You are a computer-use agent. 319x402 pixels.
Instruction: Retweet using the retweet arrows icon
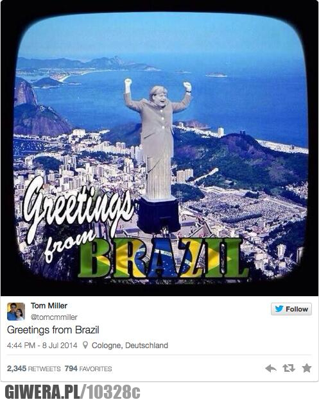[x=289, y=369]
